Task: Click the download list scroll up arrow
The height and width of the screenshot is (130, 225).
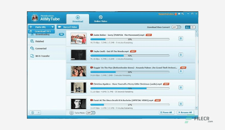Action: pyautogui.click(x=196, y=32)
